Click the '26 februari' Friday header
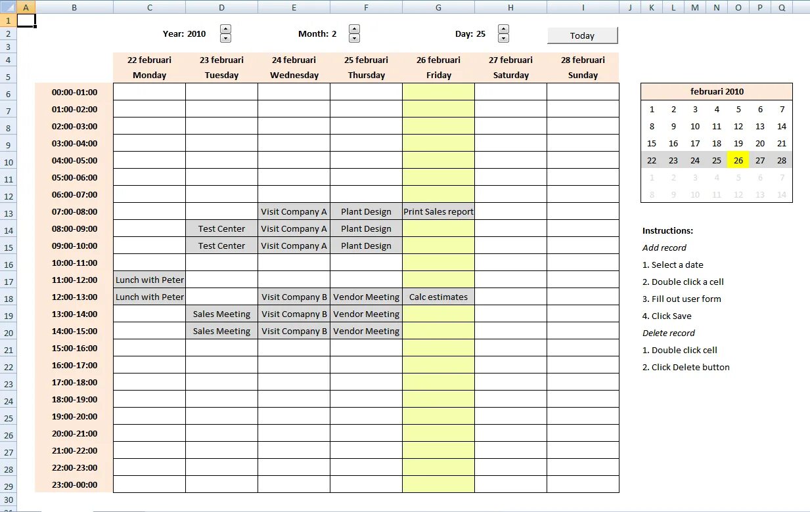This screenshot has width=810, height=512. tap(438, 60)
